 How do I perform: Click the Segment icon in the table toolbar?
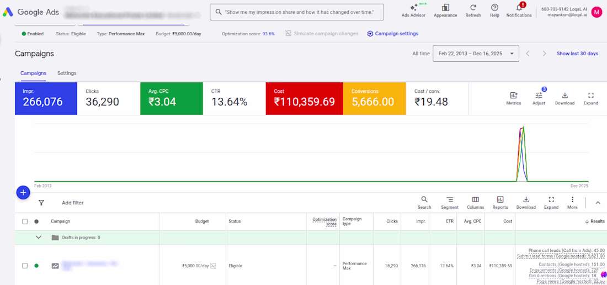coord(449,199)
